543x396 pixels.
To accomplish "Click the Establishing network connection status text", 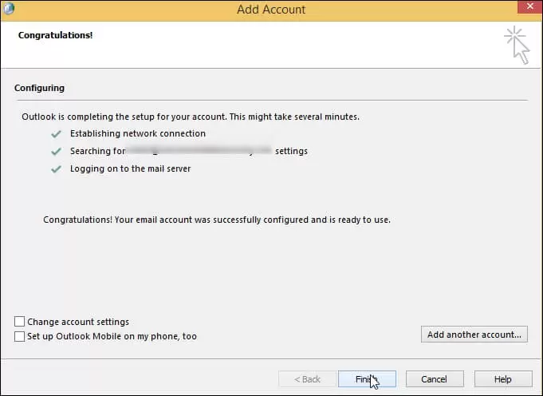I will [138, 134].
